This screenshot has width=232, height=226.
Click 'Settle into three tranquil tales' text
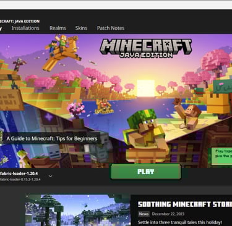[x=180, y=222]
